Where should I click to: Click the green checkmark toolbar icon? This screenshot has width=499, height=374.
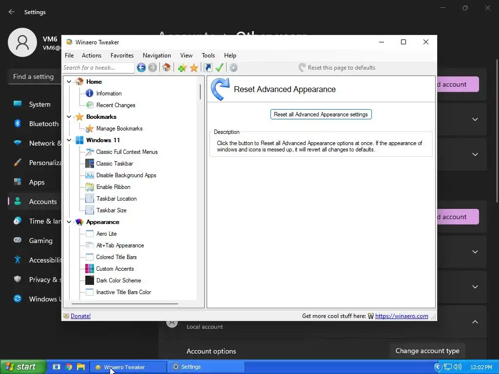click(219, 67)
